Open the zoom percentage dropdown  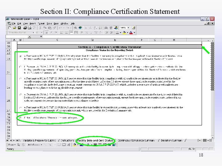tap(128, 28)
